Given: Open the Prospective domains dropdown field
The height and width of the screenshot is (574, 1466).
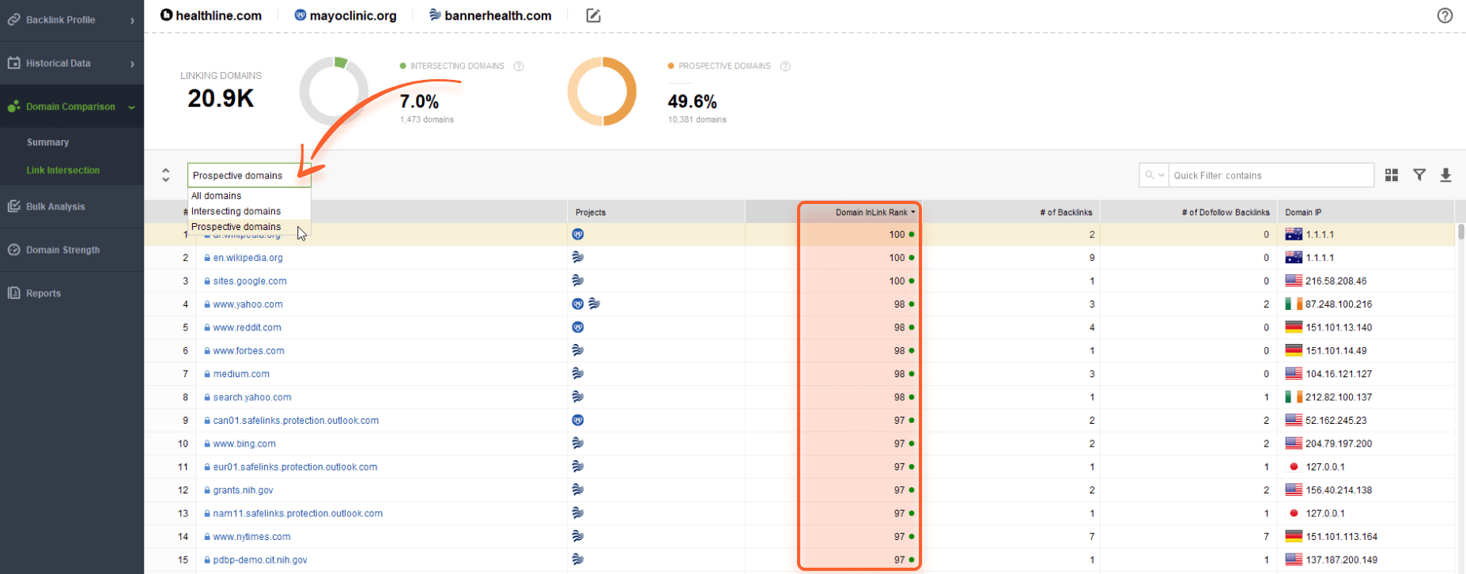Looking at the screenshot, I should [x=249, y=176].
